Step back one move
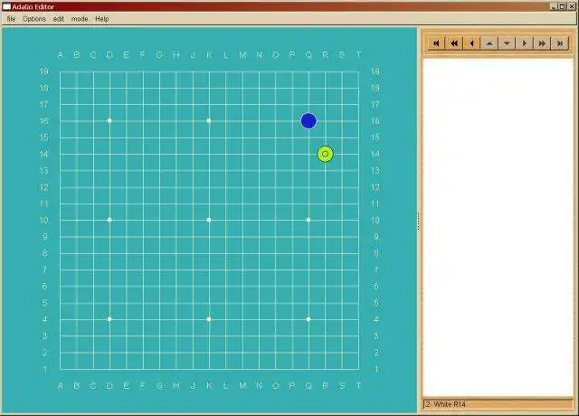Screen dimensions: 579x416 471,43
